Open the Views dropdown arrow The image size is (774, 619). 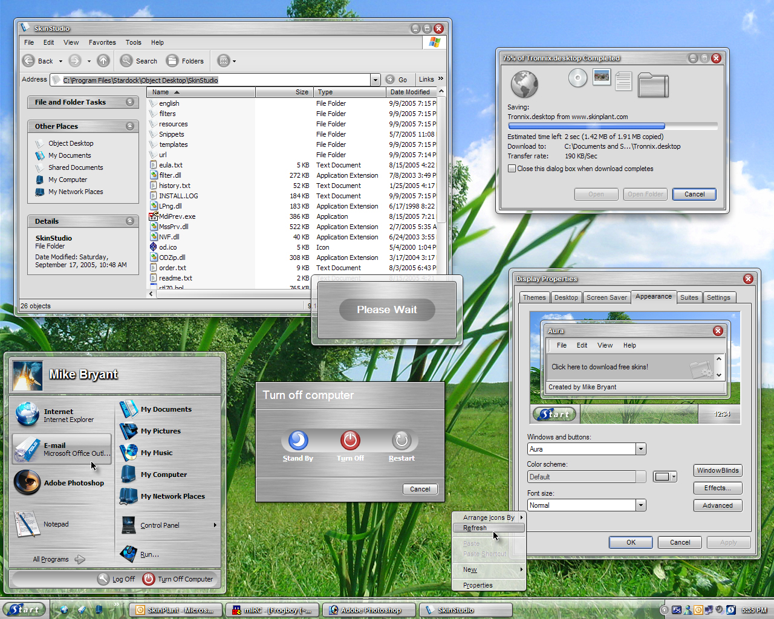click(235, 61)
